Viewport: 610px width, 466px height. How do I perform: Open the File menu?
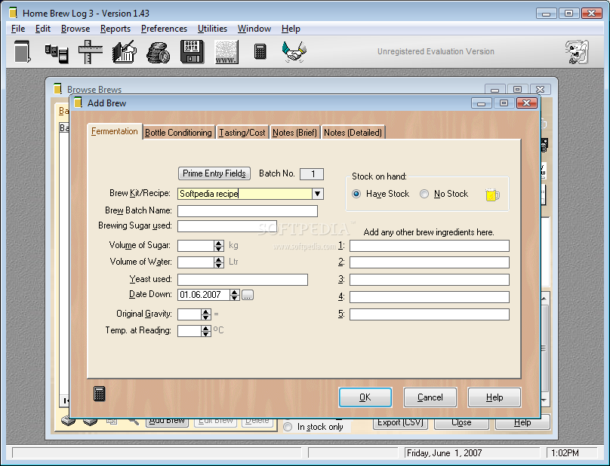(x=18, y=29)
